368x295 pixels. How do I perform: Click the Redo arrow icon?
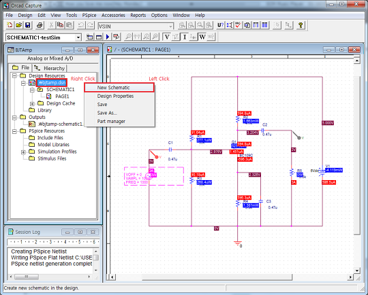(x=91, y=25)
